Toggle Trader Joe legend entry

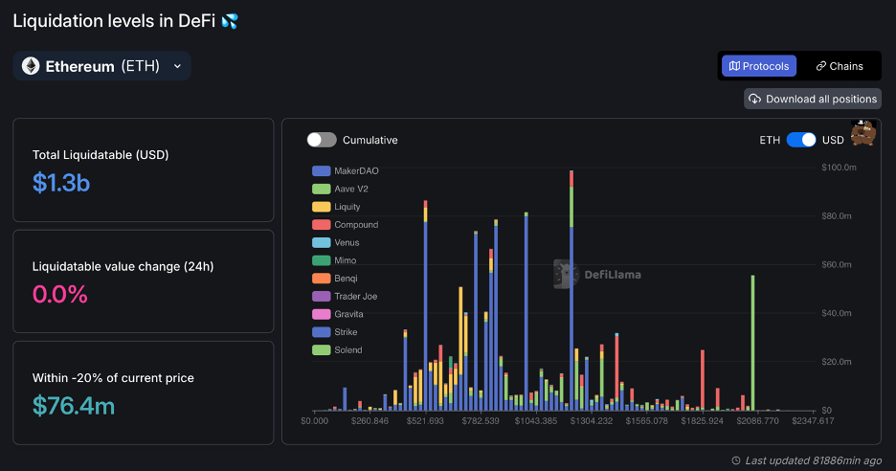(x=345, y=296)
